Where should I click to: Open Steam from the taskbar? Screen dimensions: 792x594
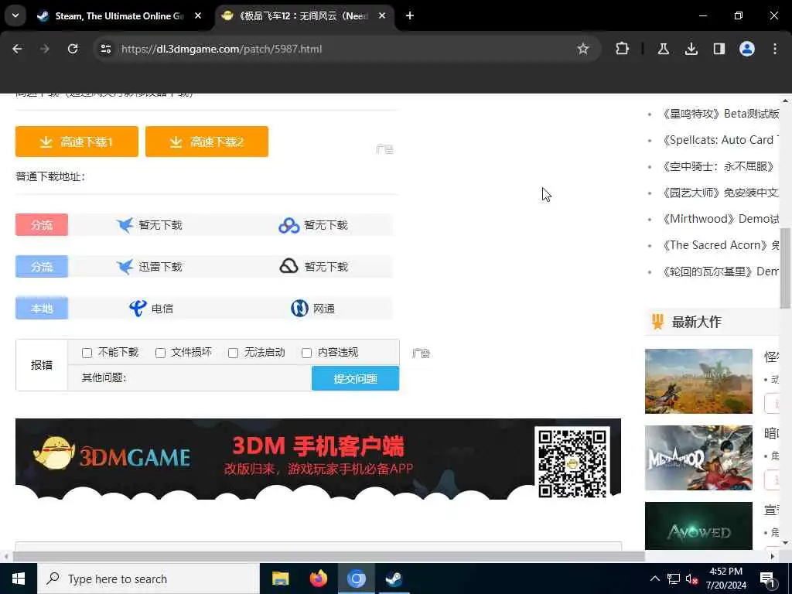[394, 579]
